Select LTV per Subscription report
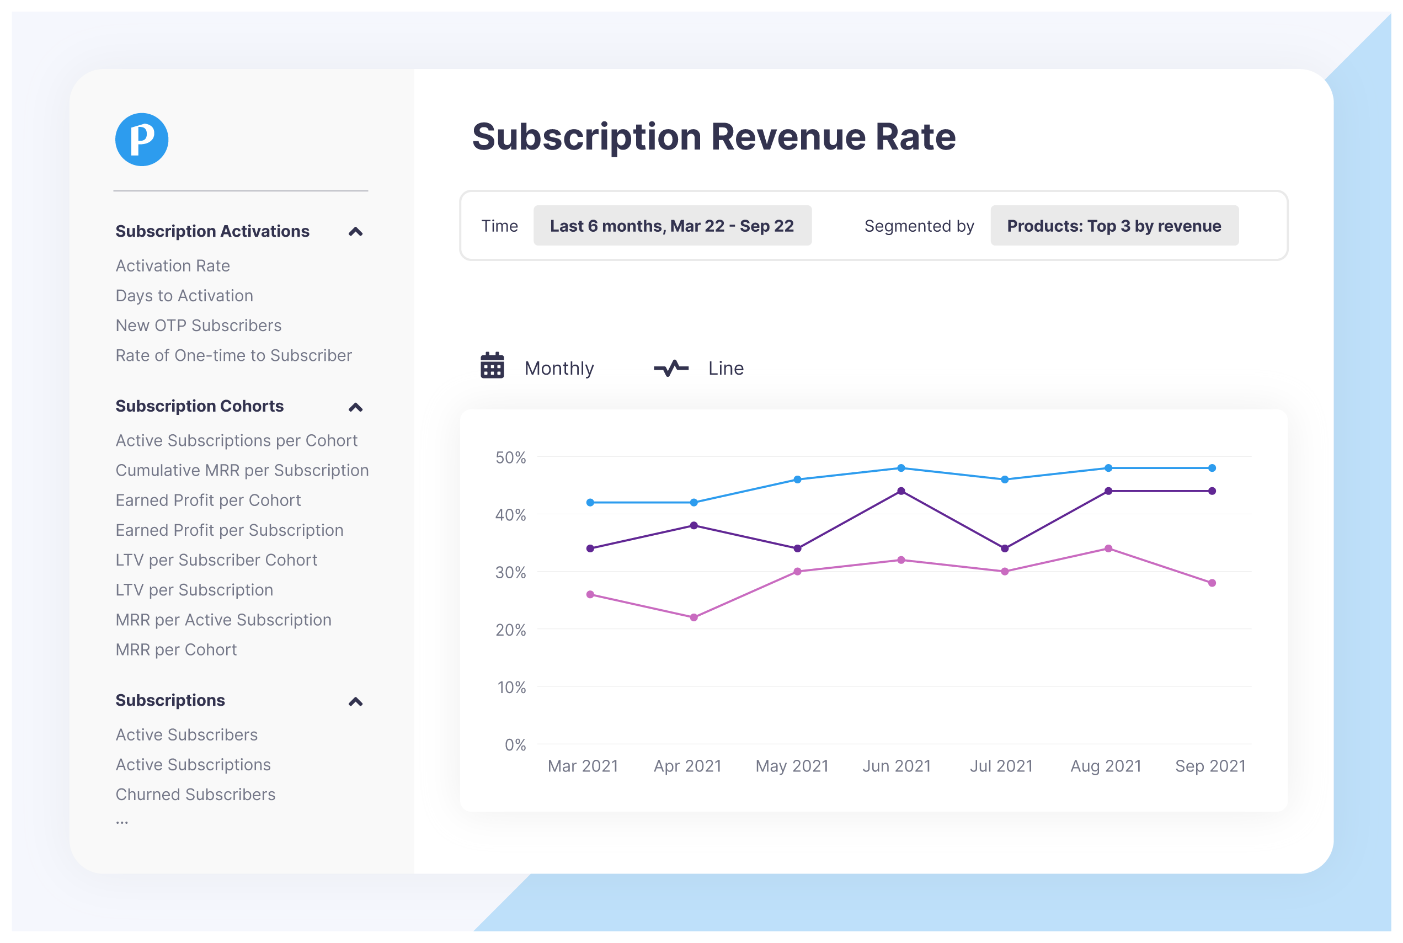1403x943 pixels. coord(194,590)
